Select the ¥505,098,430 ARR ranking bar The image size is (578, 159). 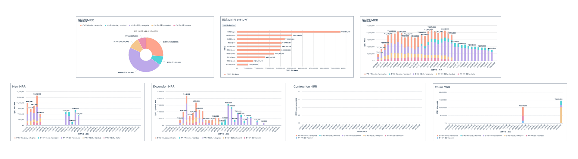(x=265, y=35)
